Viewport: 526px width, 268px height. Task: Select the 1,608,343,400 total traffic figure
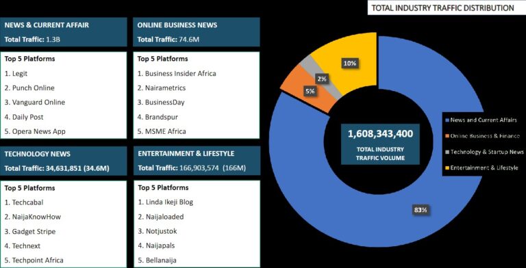[x=380, y=134]
